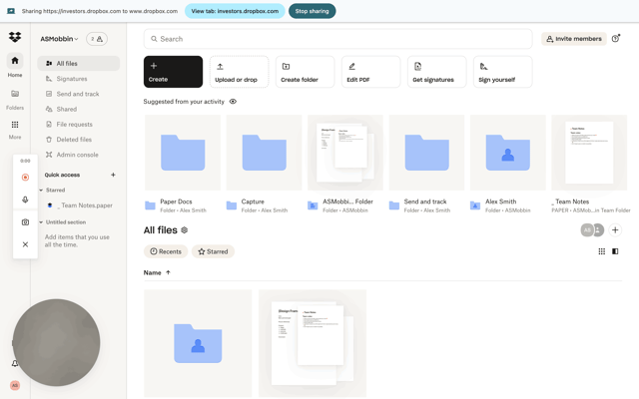Expand the ASMobbin team dropdown
Image resolution: width=639 pixels, height=399 pixels.
(x=59, y=39)
